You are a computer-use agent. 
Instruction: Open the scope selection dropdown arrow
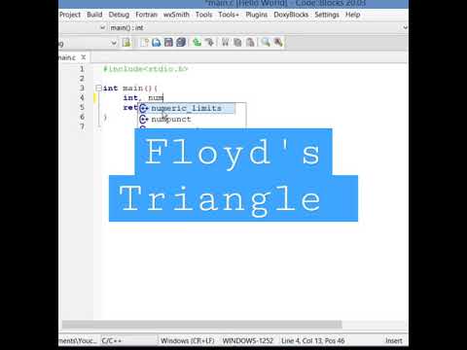103,27
